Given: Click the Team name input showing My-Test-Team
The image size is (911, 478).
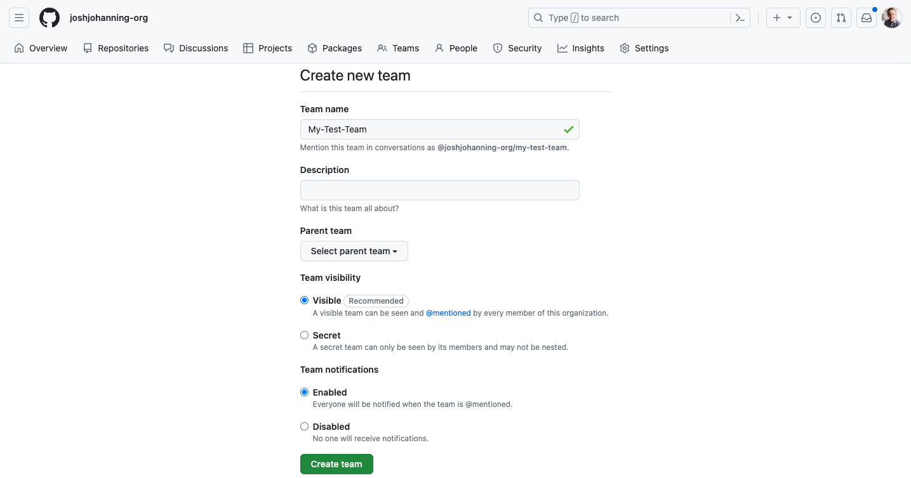Looking at the screenshot, I should (439, 129).
